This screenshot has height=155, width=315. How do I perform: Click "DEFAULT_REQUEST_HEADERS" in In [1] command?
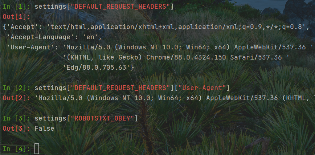[120, 7]
